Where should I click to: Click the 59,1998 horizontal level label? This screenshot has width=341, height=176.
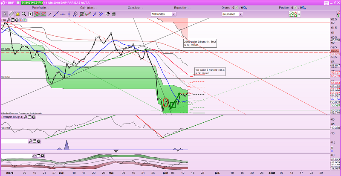coord(6,49)
